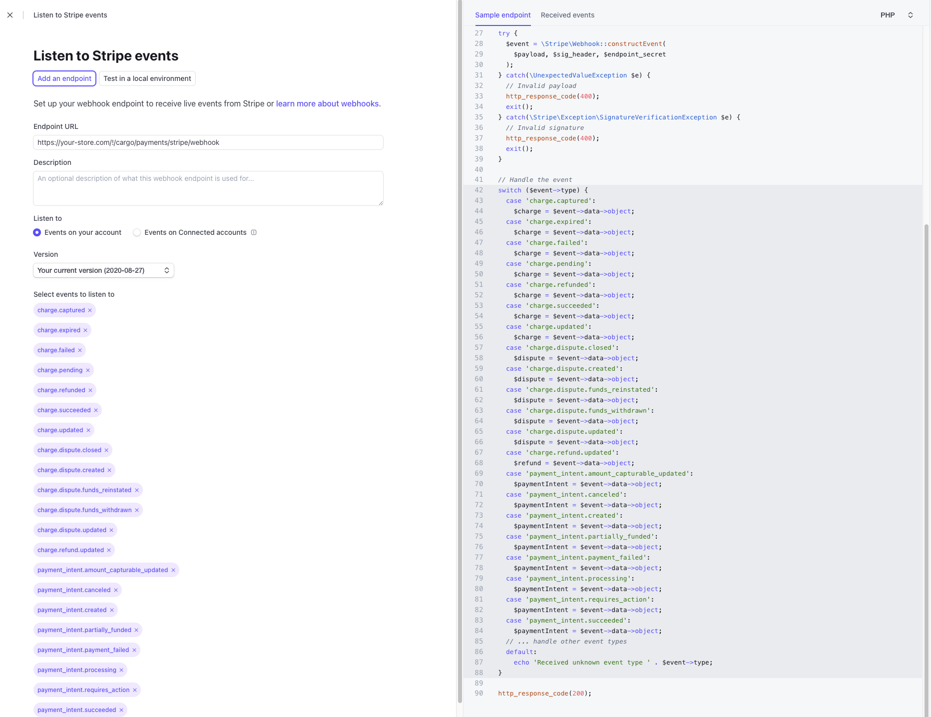Remove the charge.dispute.updated event tag
The height and width of the screenshot is (717, 931).
click(x=111, y=530)
